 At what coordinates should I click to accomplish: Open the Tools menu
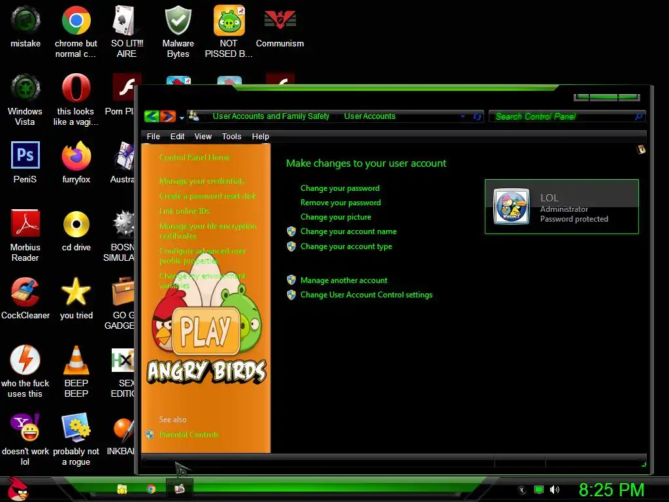click(231, 136)
